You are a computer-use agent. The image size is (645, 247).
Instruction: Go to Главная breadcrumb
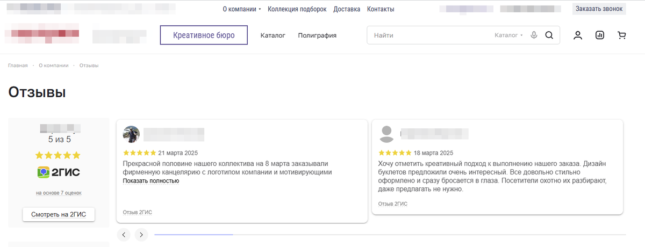(18, 66)
